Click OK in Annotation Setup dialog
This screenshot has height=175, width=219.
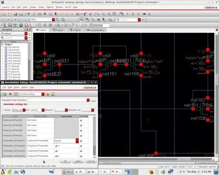pyautogui.click(x=65, y=161)
